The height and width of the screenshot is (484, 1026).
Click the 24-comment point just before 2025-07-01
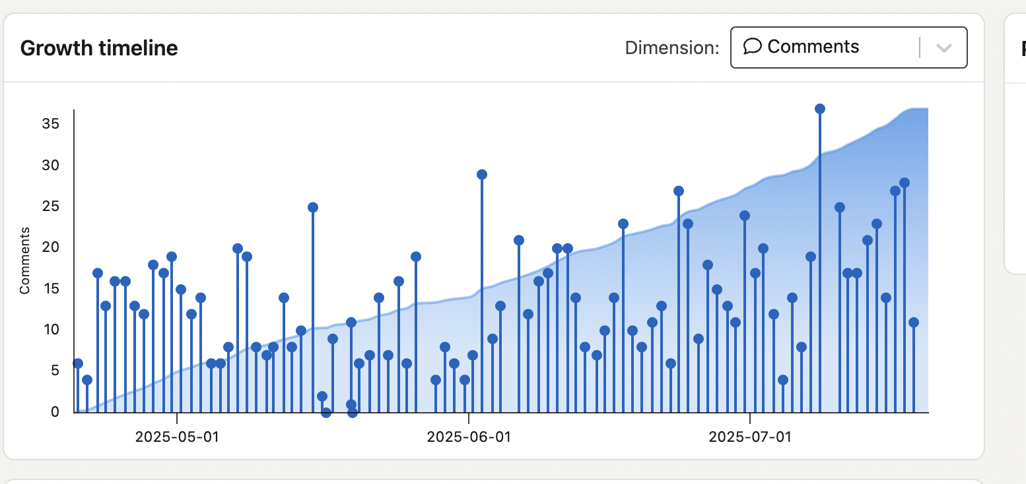click(745, 216)
